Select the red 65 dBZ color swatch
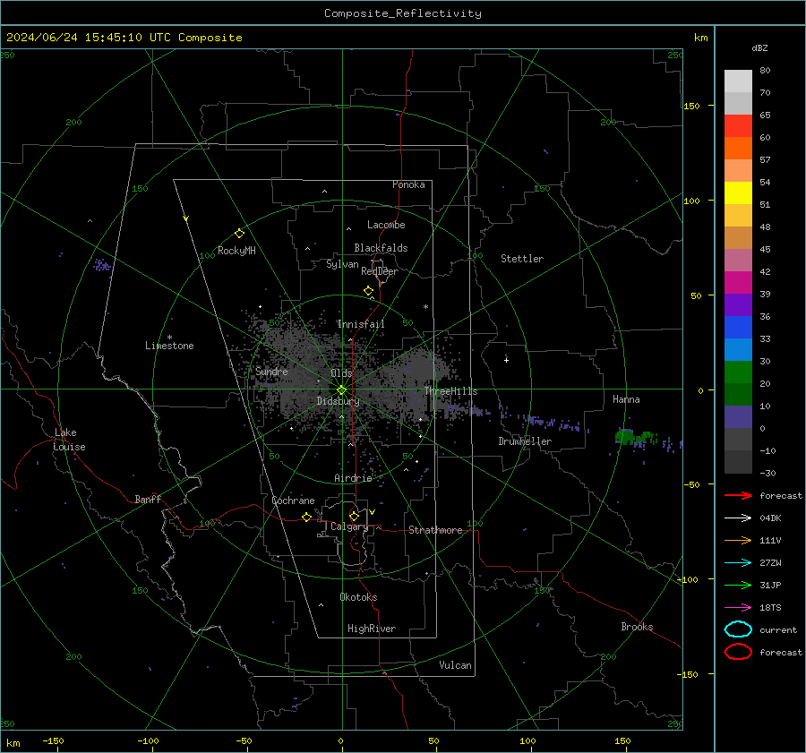Viewport: 806px width, 753px height. pos(738,125)
